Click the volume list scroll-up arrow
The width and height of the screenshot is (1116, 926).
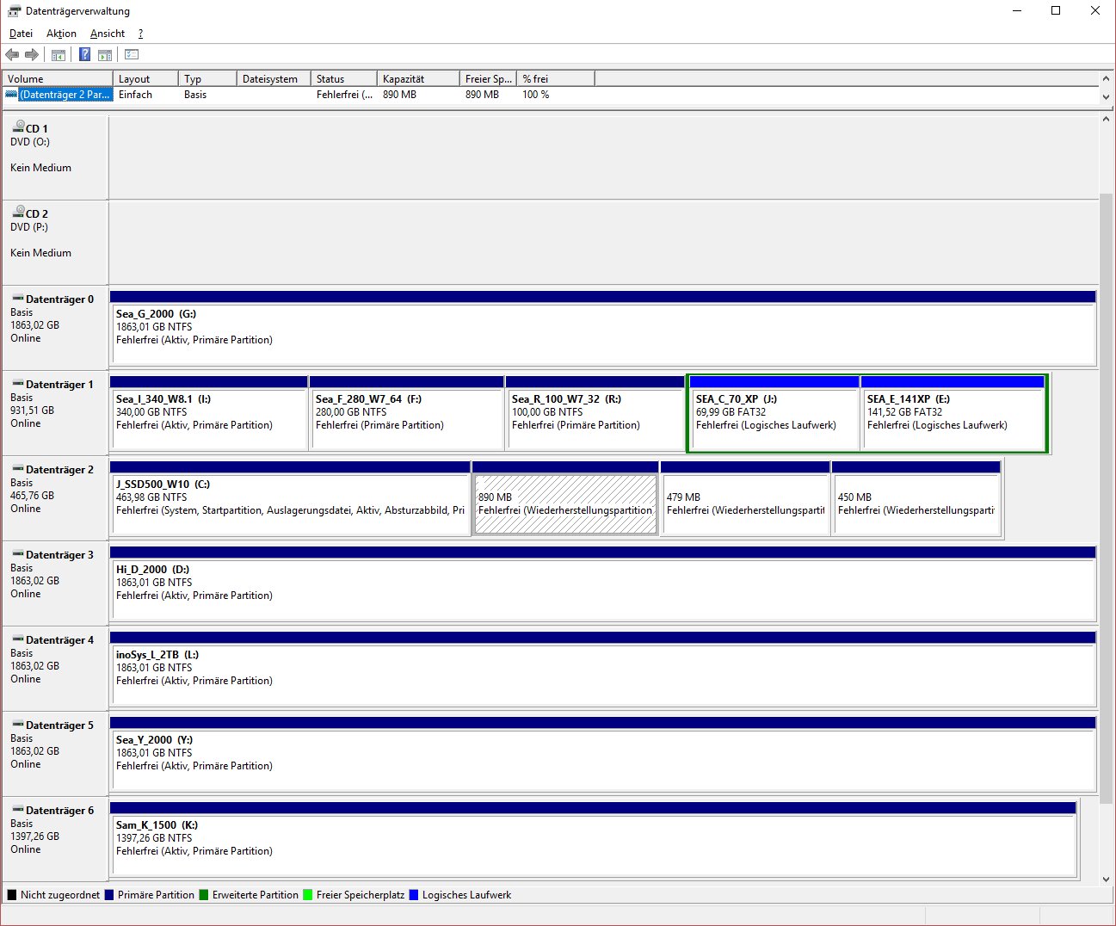pyautogui.click(x=1107, y=79)
